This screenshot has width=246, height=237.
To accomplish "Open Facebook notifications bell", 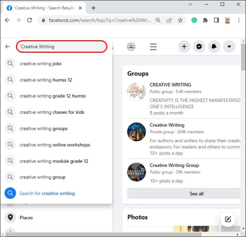I will click(214, 47).
